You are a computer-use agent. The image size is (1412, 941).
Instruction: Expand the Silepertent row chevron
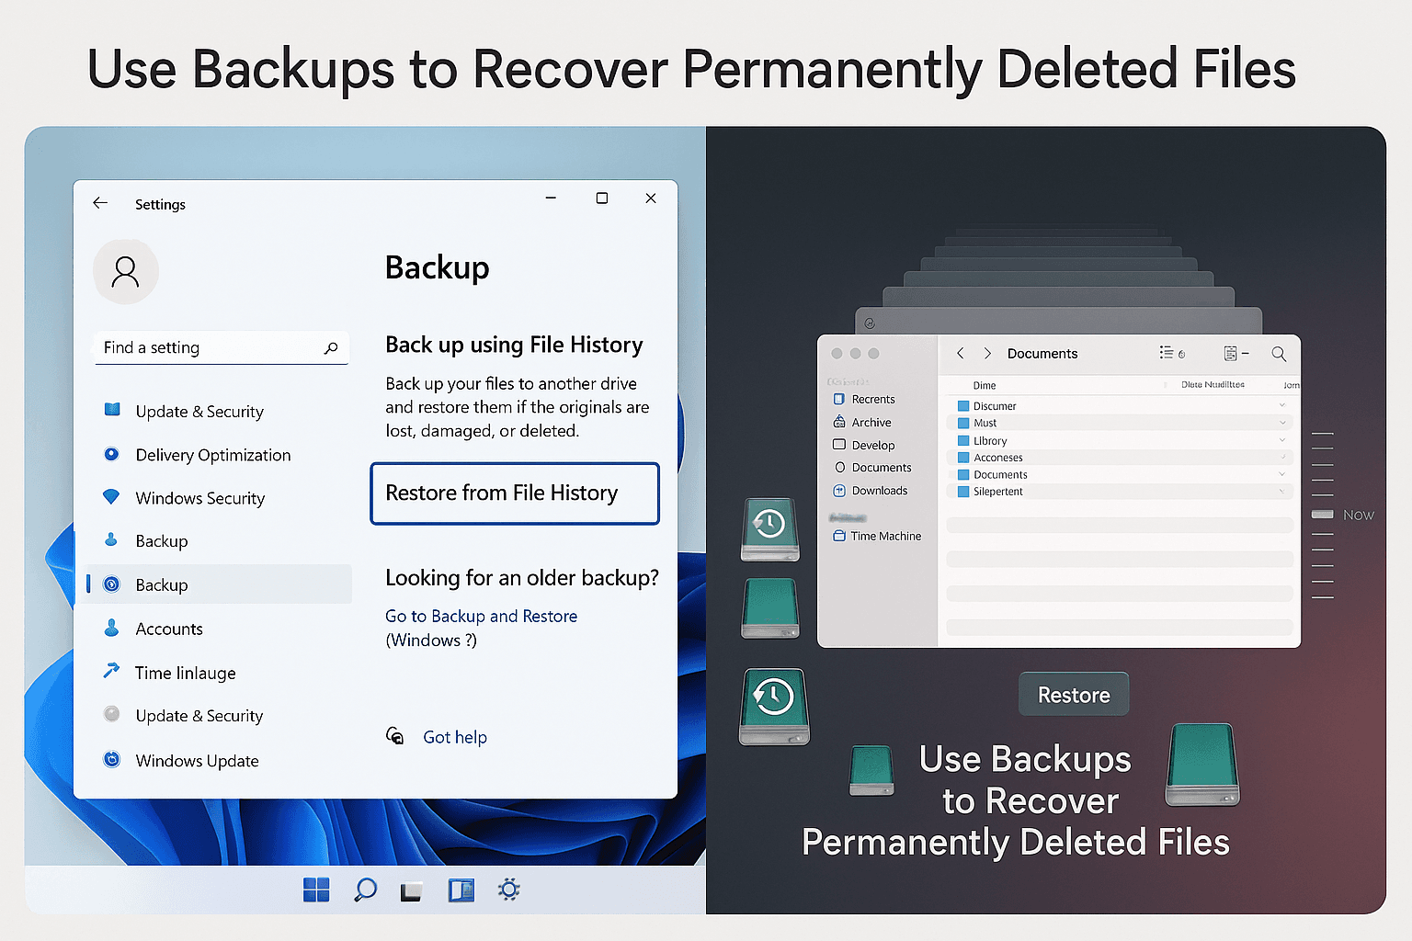(1282, 492)
